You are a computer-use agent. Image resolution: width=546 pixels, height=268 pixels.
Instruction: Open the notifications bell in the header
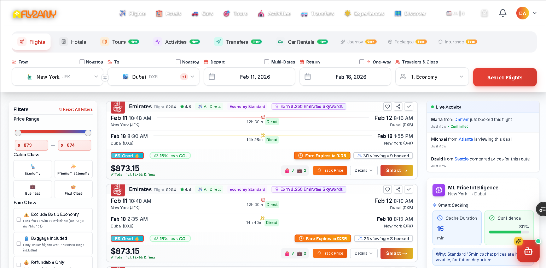coord(503,13)
